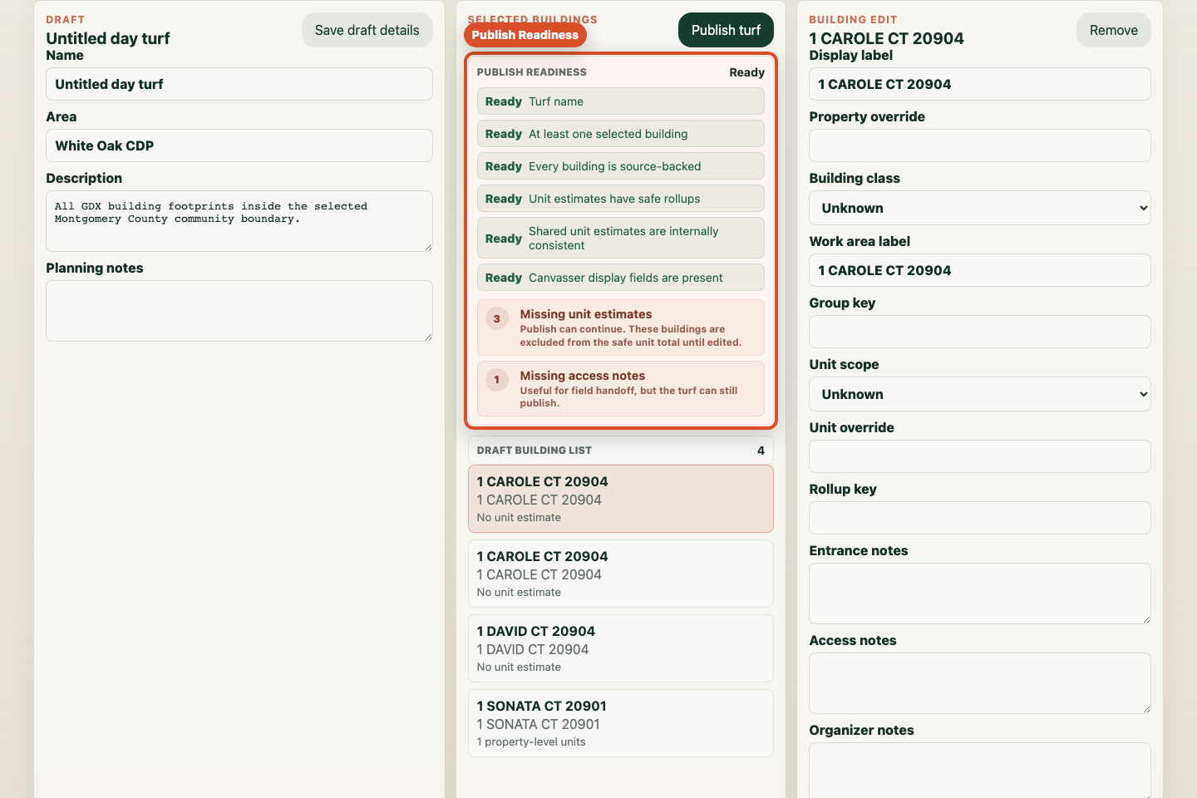
Task: Click the 1 CAROLE CT 20904 building edit heading
Action: click(886, 38)
